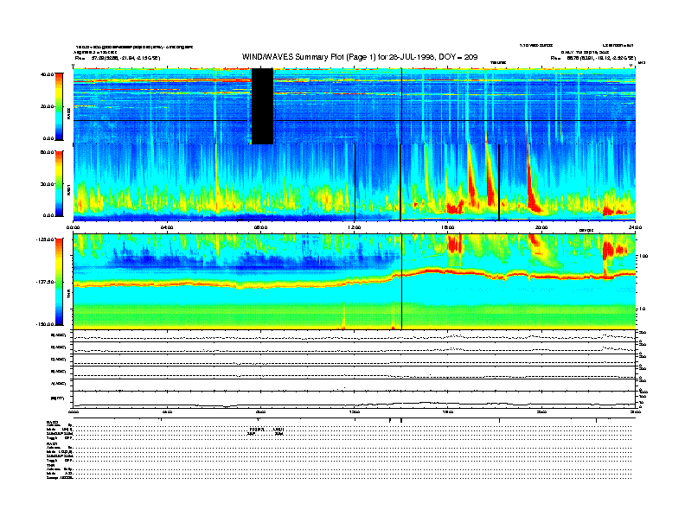This screenshot has width=685, height=529.
Task: Click the vertical black line in TNR spectrogram
Action: click(401, 282)
